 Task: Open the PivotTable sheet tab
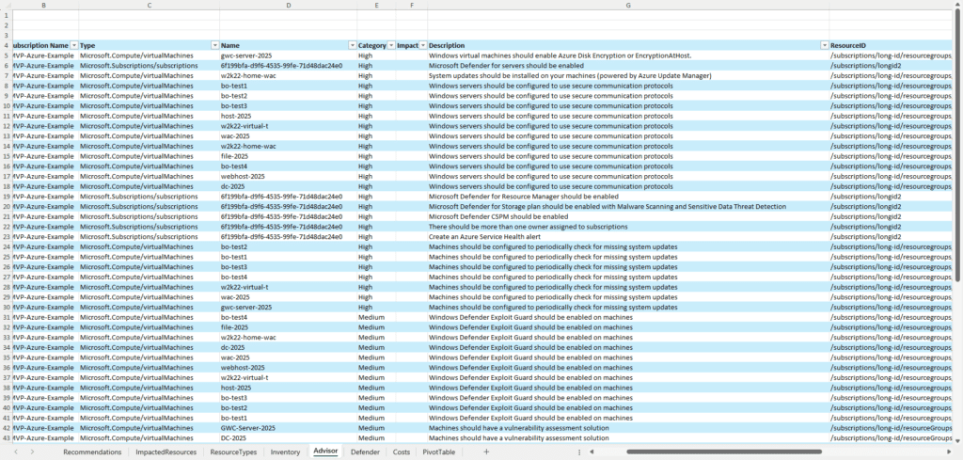(439, 452)
